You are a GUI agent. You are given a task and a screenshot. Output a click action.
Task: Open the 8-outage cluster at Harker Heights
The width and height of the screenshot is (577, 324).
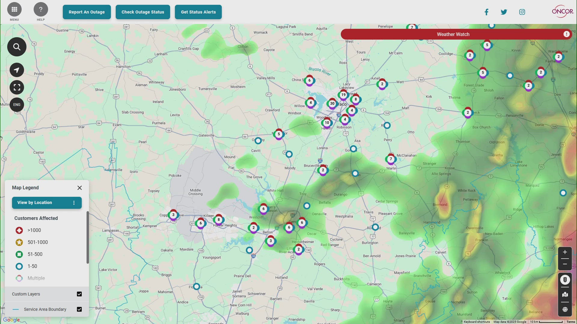point(218,220)
